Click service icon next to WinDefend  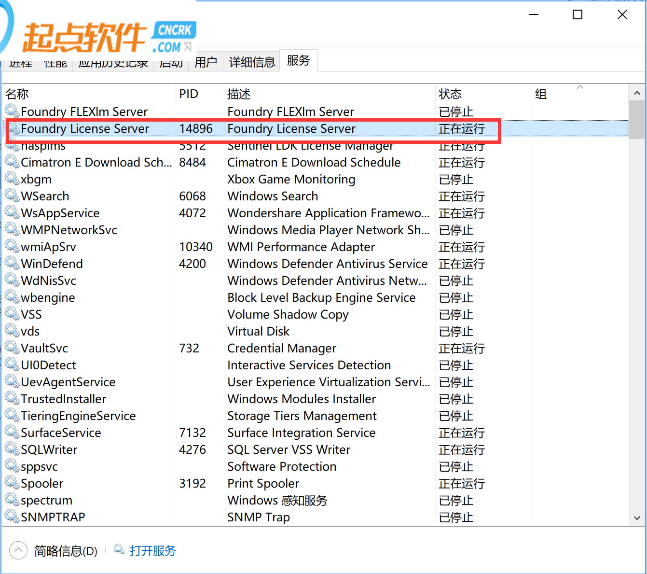tap(12, 263)
